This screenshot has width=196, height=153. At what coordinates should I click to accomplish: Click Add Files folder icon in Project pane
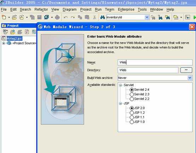(13, 32)
